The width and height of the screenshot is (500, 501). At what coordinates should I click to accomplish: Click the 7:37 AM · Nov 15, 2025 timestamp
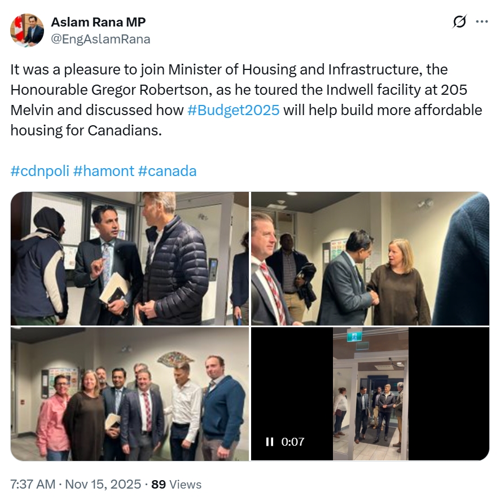[76, 484]
